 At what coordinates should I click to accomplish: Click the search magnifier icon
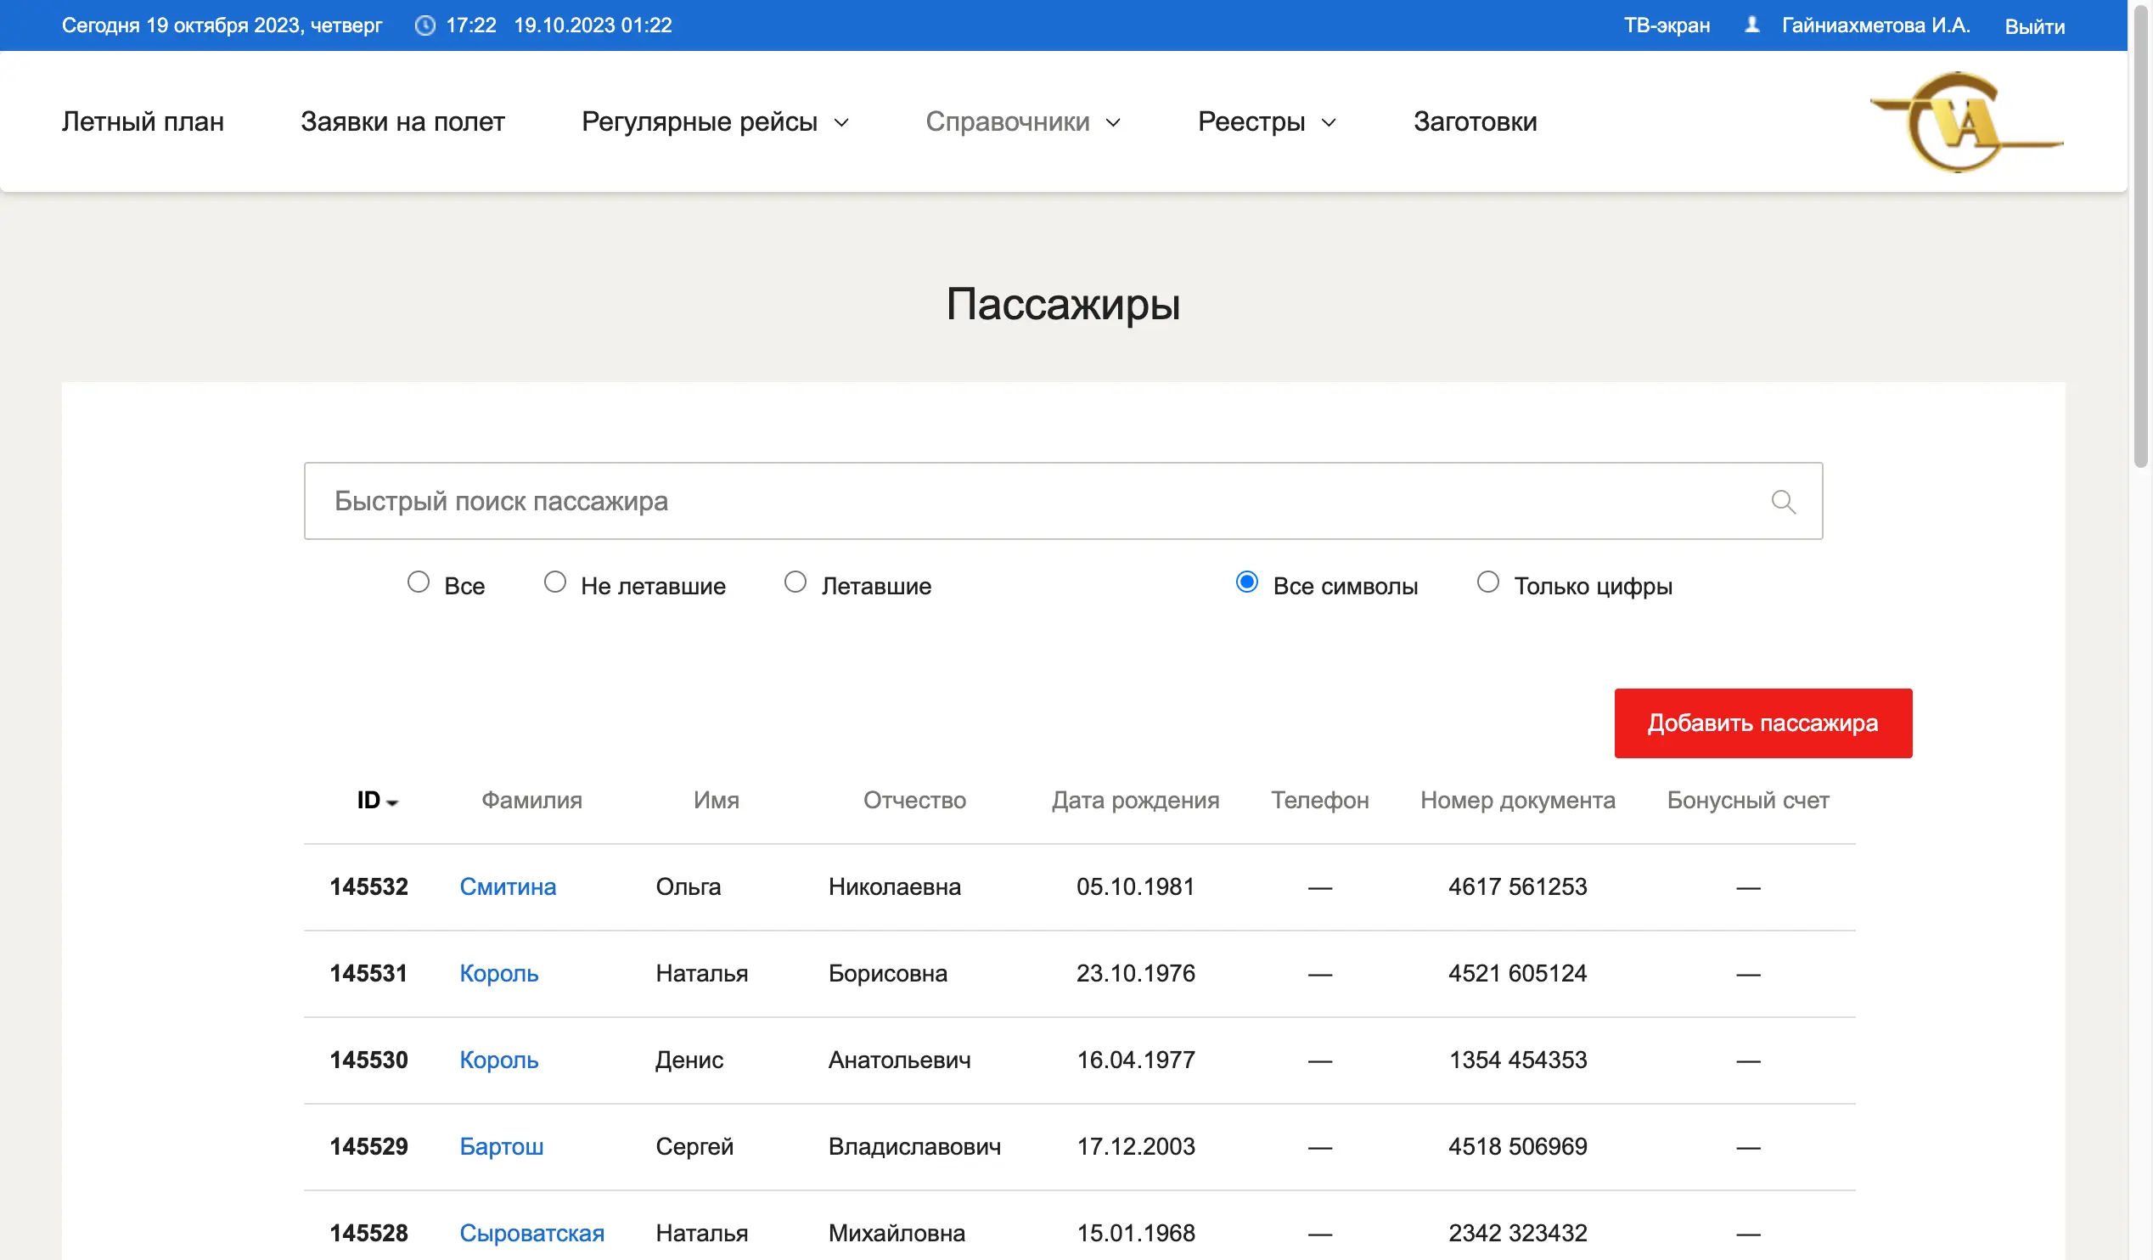click(1784, 502)
